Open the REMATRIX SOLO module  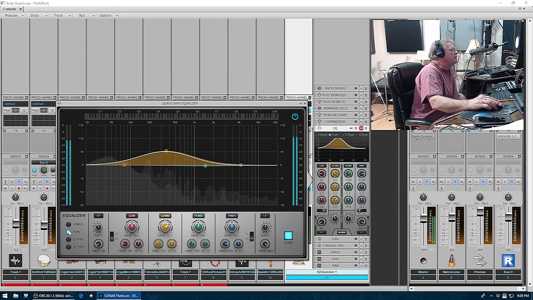click(335, 108)
